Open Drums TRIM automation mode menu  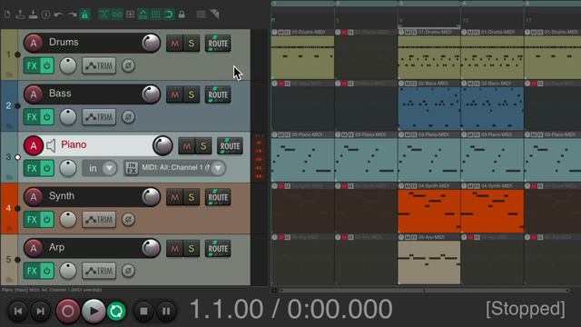click(x=99, y=66)
